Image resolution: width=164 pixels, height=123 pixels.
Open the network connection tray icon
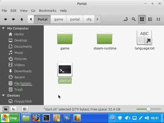coord(141,118)
